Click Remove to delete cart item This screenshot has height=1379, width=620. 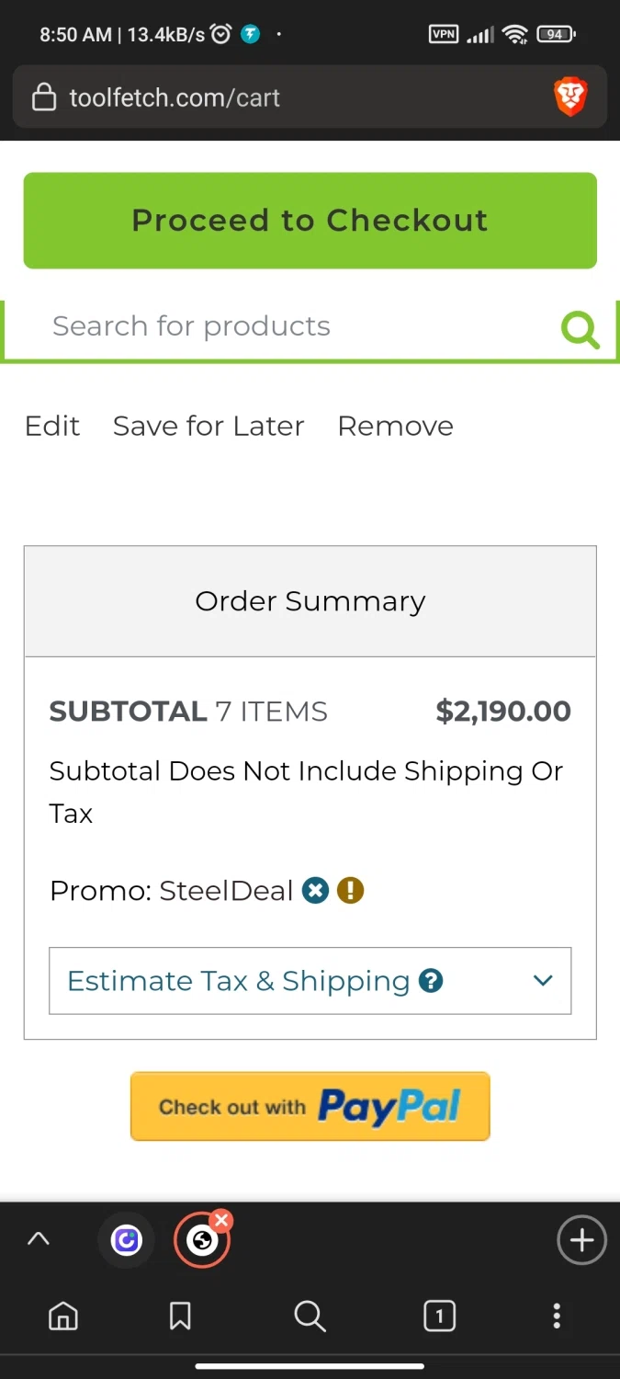(x=395, y=426)
